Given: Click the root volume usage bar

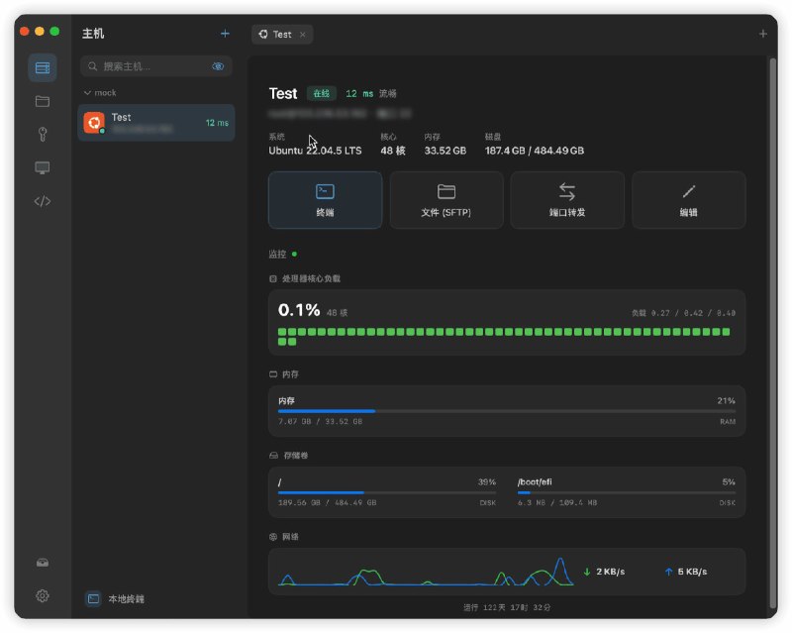Looking at the screenshot, I should tap(387, 492).
